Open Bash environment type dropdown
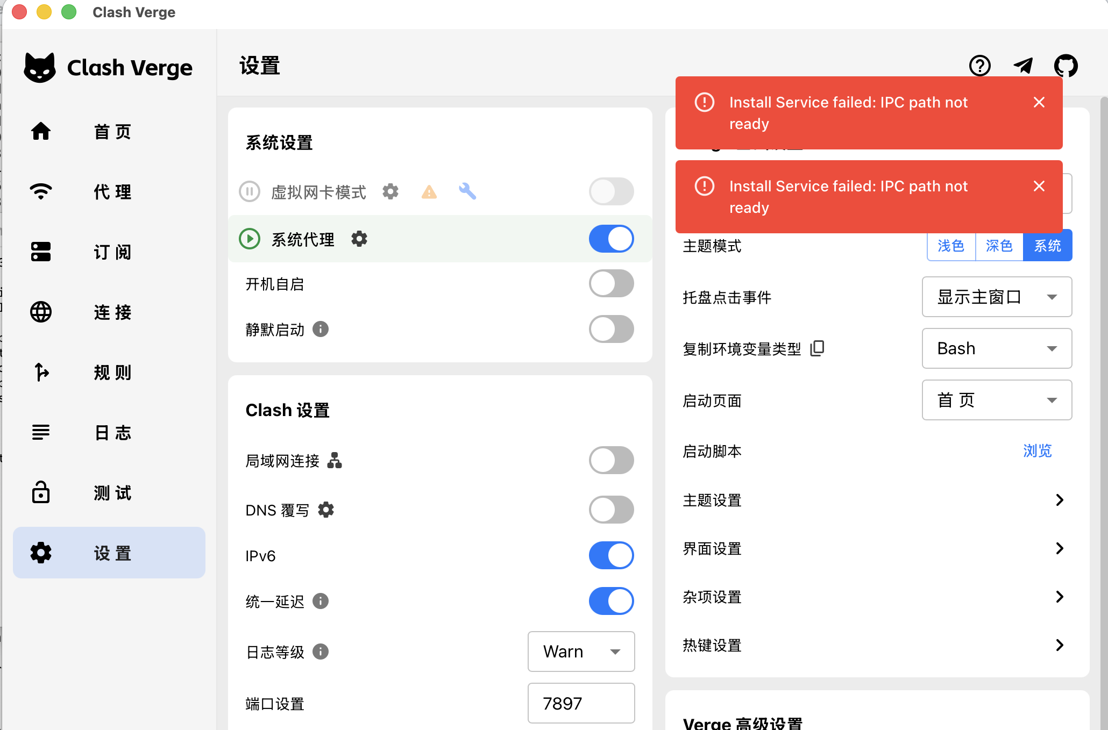The image size is (1108, 730). click(997, 348)
